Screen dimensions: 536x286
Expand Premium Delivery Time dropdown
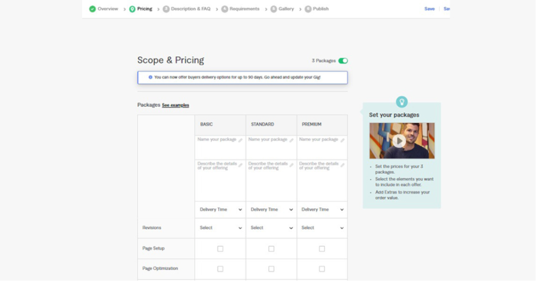coord(322,210)
